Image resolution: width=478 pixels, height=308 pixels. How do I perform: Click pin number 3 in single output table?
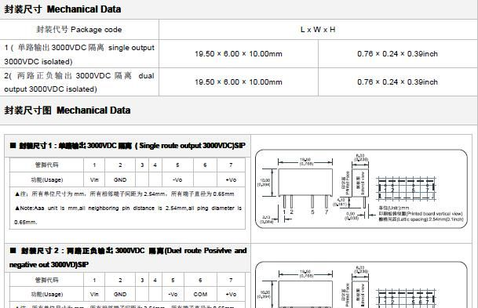142,165
